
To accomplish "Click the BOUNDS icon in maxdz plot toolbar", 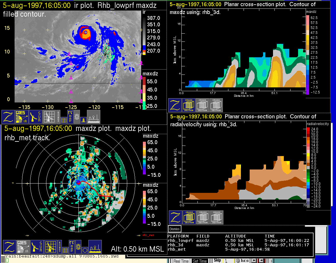I will coord(60,247).
